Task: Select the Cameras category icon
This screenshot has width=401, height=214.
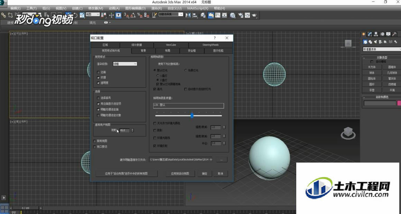Action: [x=381, y=42]
